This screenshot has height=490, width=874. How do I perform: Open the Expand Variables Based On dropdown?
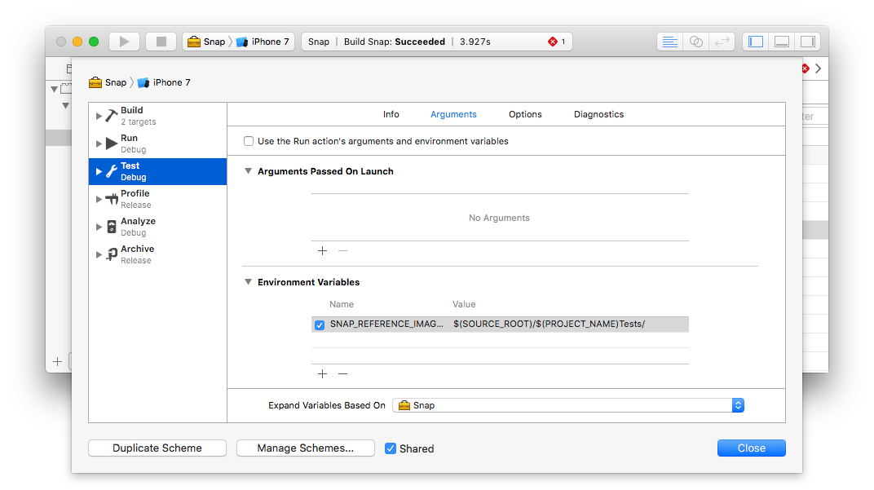click(x=737, y=404)
